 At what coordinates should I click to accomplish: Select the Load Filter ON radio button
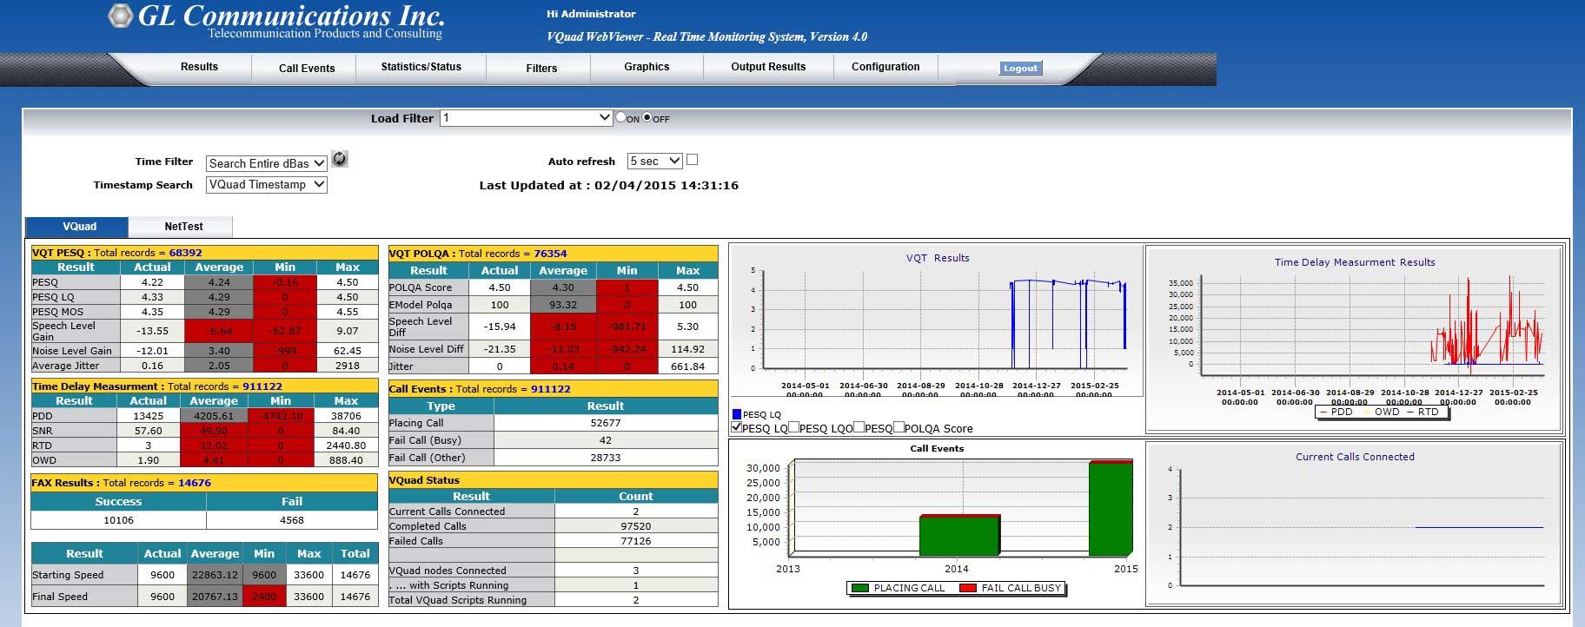point(620,116)
